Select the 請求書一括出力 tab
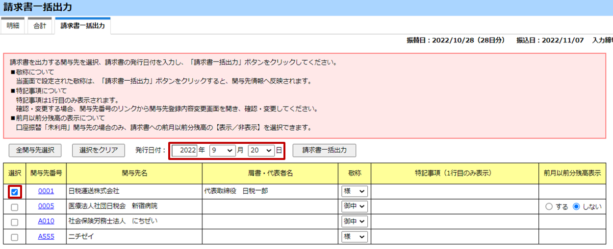 tap(82, 26)
